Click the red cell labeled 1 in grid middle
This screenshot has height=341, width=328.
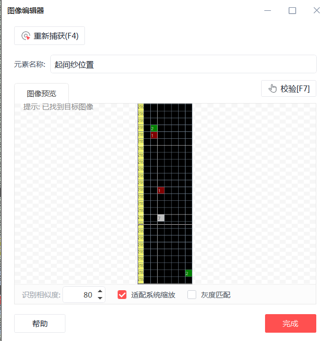coord(161,191)
